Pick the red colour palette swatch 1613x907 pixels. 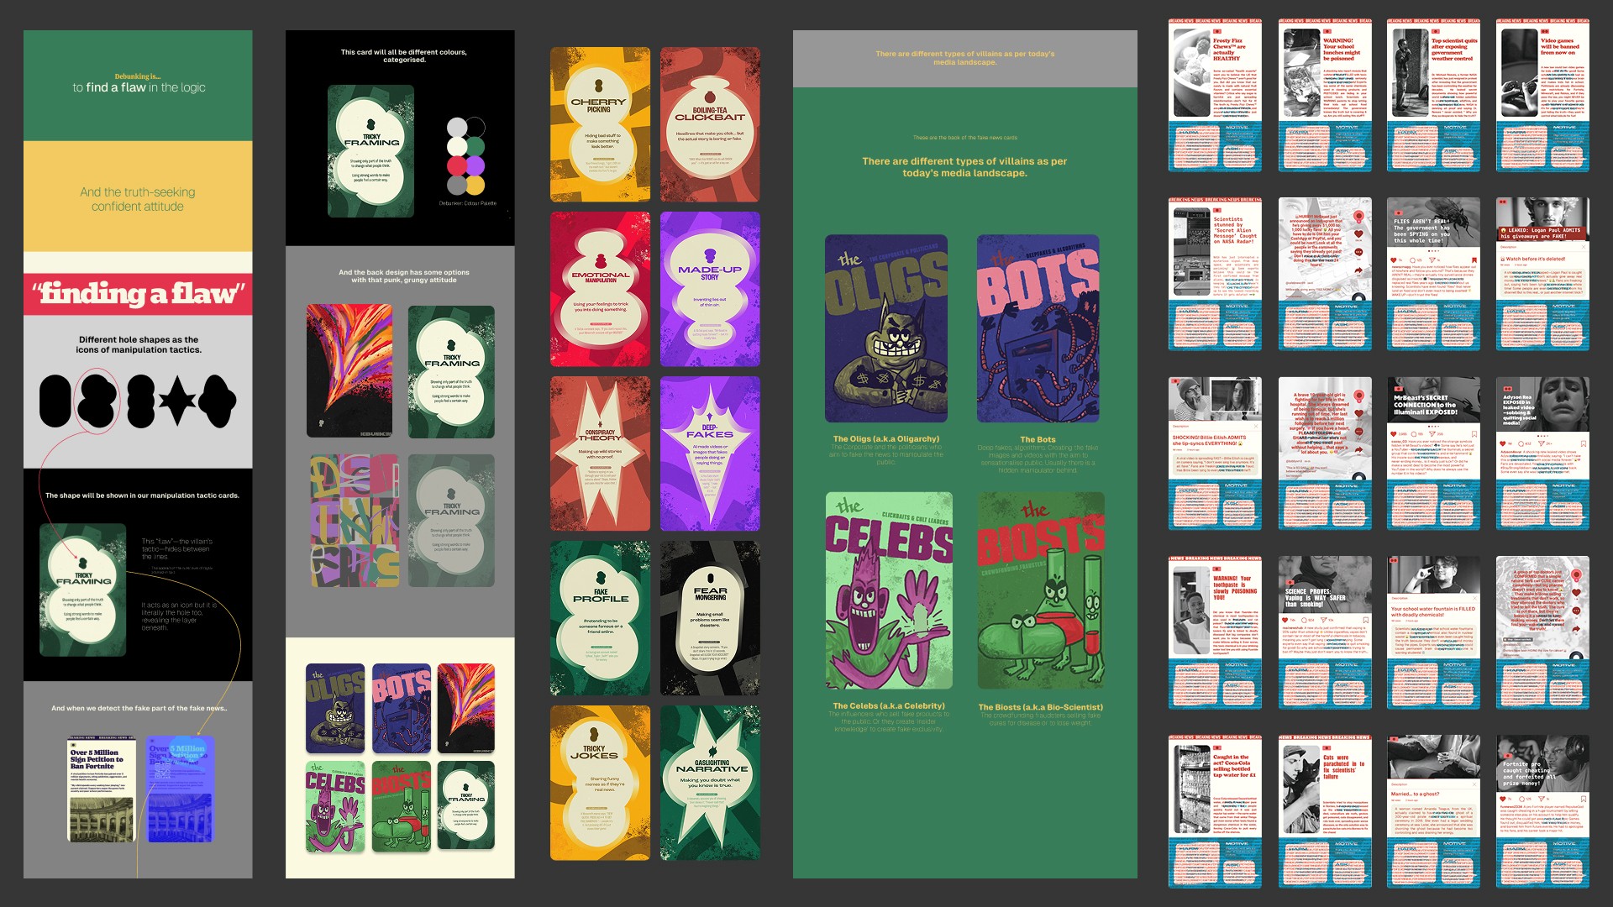pyautogui.click(x=456, y=165)
